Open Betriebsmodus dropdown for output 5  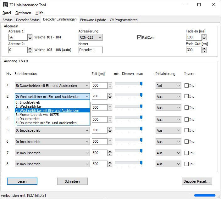52,130
